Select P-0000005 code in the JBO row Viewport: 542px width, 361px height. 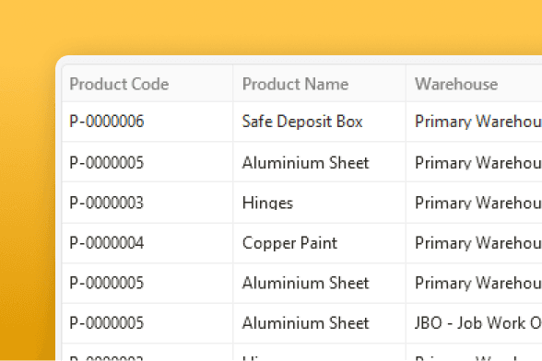147,323
